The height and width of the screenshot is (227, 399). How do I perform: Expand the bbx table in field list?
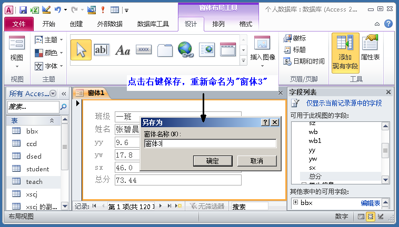295,202
